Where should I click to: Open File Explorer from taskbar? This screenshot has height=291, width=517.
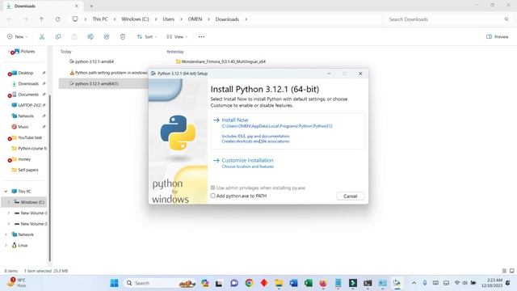click(279, 283)
